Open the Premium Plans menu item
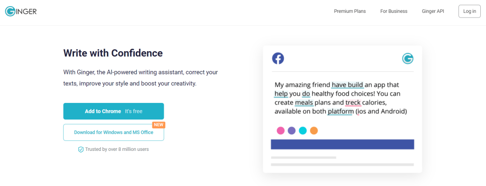486x186 pixels. pos(350,11)
